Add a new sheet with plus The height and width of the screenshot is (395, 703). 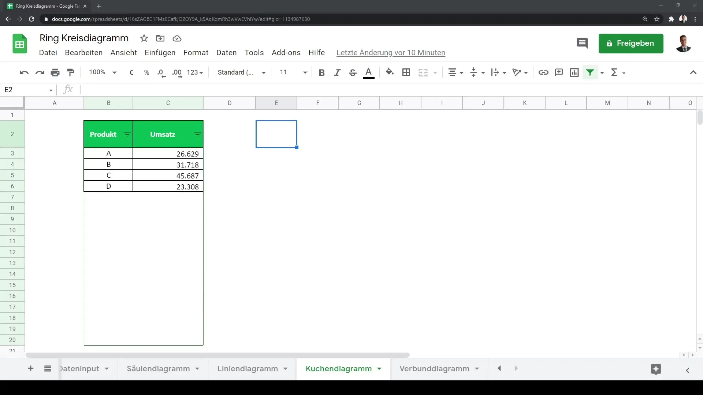click(x=31, y=369)
